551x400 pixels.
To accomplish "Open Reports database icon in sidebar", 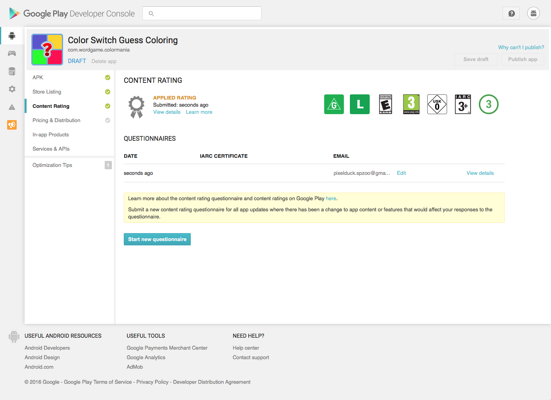I will [x=12, y=71].
